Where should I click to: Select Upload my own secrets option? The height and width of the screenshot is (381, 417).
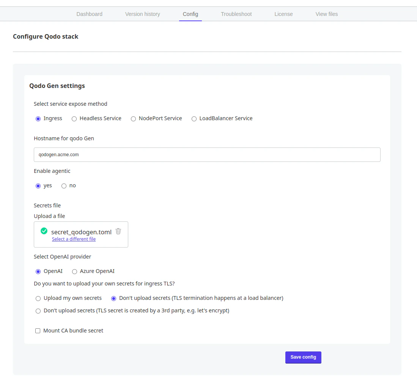pyautogui.click(x=38, y=298)
